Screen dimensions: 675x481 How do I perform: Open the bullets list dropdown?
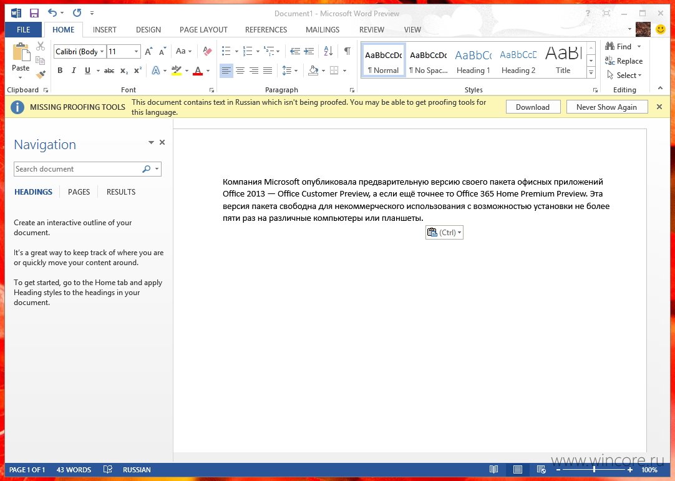coord(236,52)
